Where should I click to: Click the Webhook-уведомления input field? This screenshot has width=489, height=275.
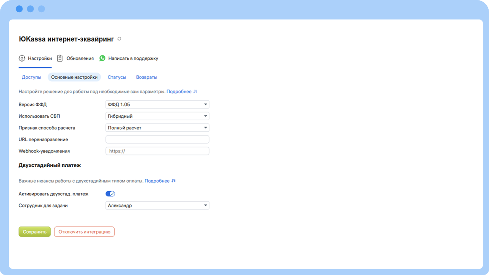coord(157,151)
